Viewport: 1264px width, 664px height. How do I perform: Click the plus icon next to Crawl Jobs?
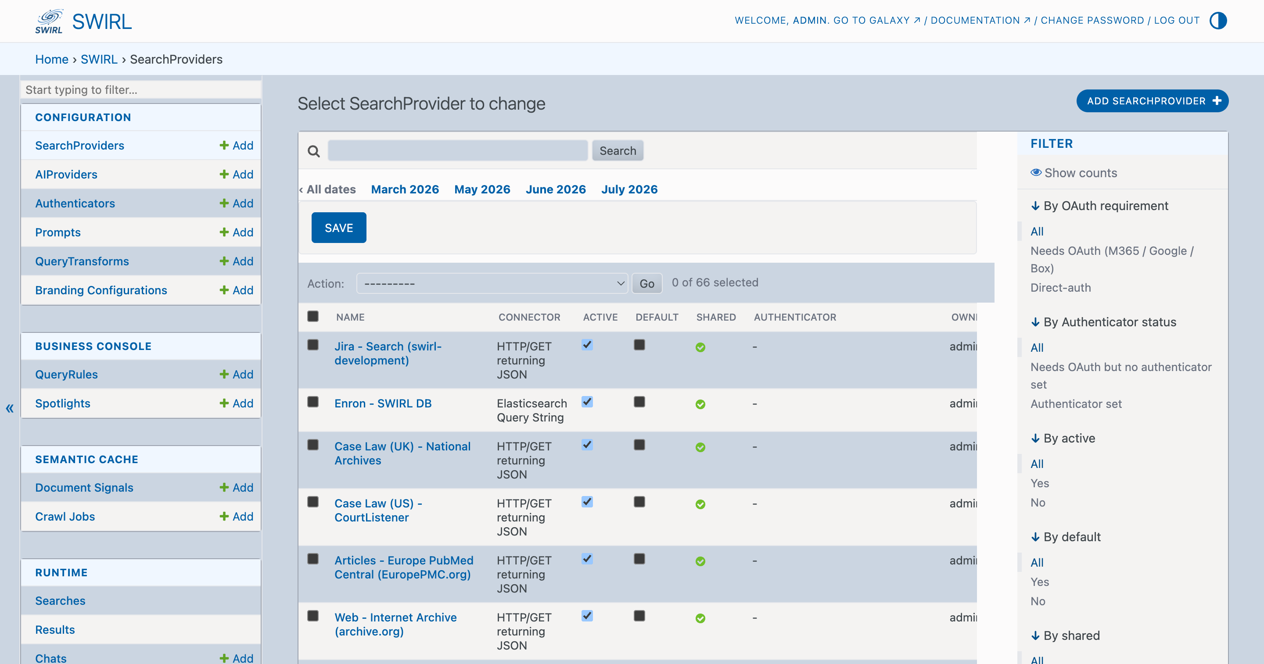224,516
